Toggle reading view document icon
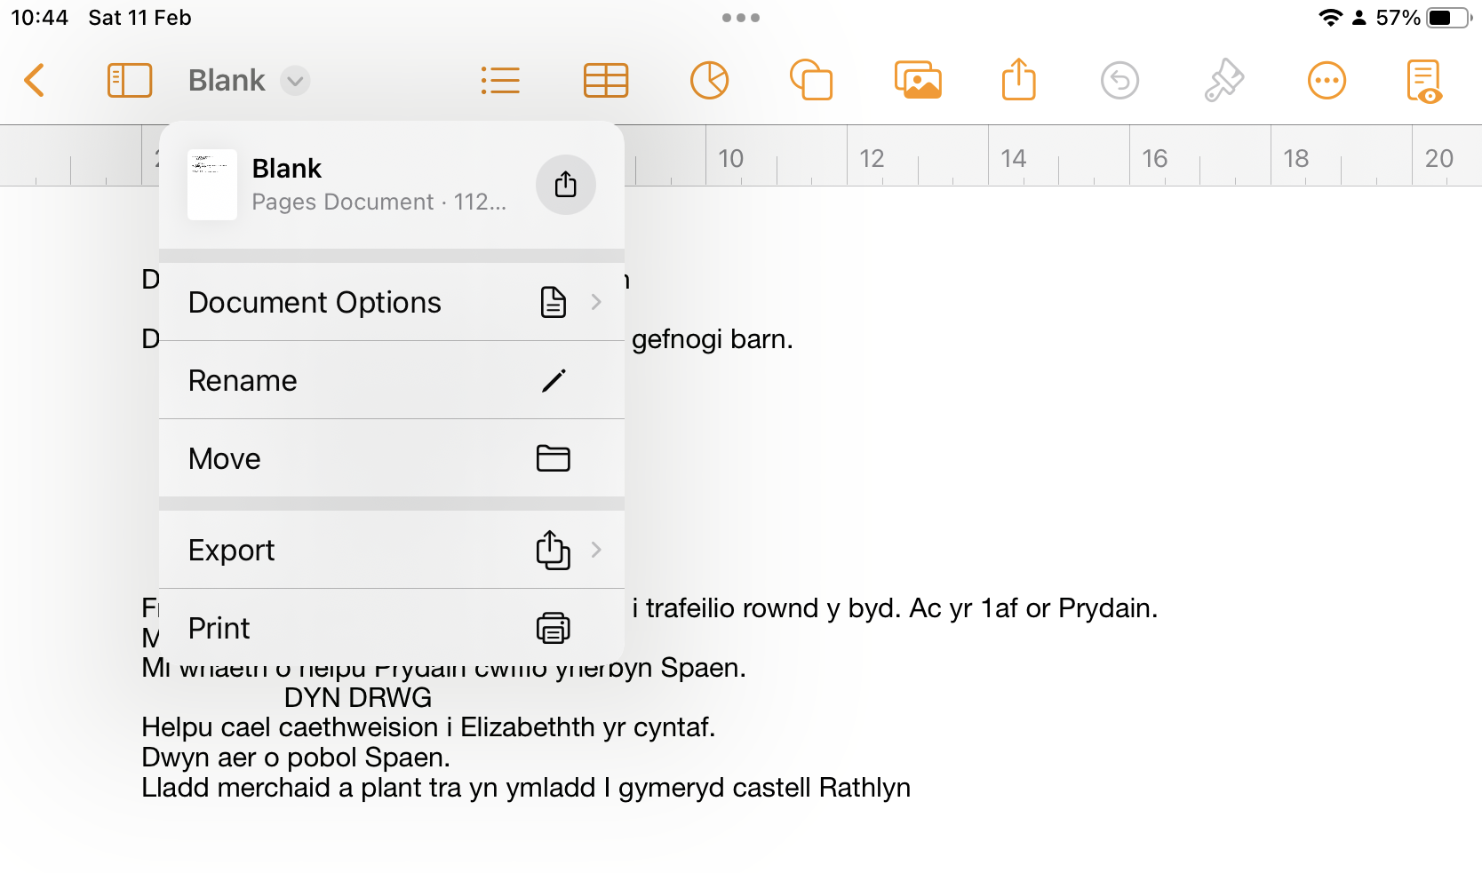 (x=1423, y=81)
